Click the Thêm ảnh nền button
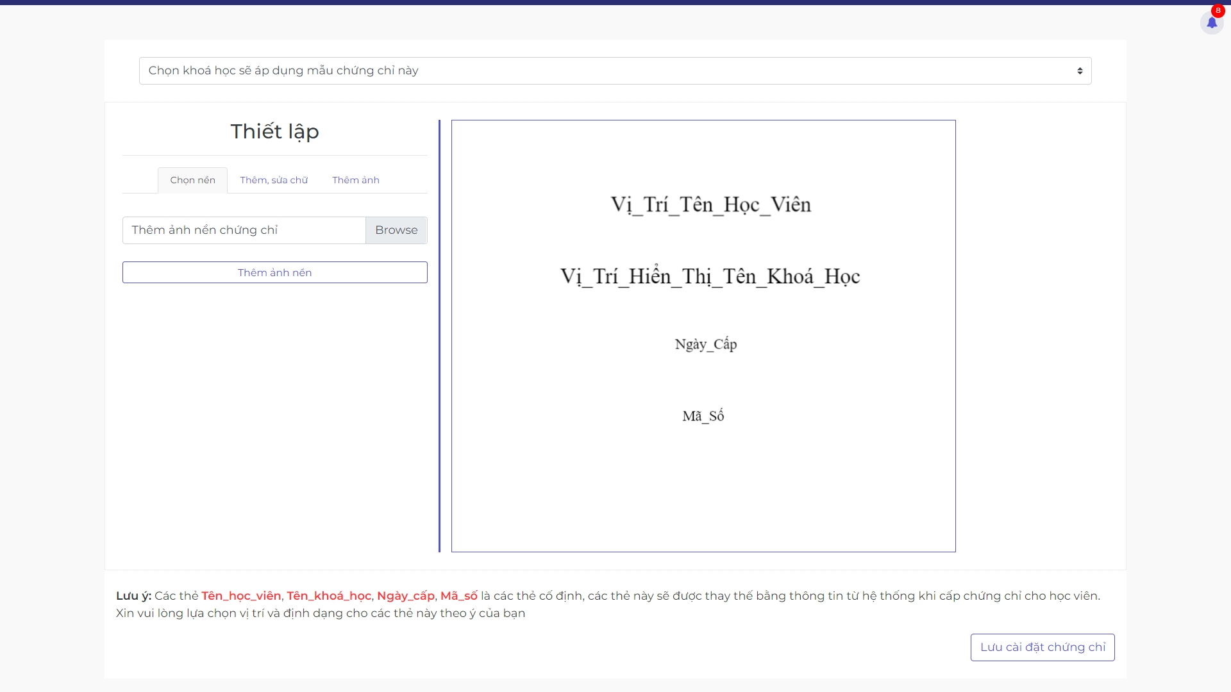Image resolution: width=1231 pixels, height=692 pixels. pos(274,272)
